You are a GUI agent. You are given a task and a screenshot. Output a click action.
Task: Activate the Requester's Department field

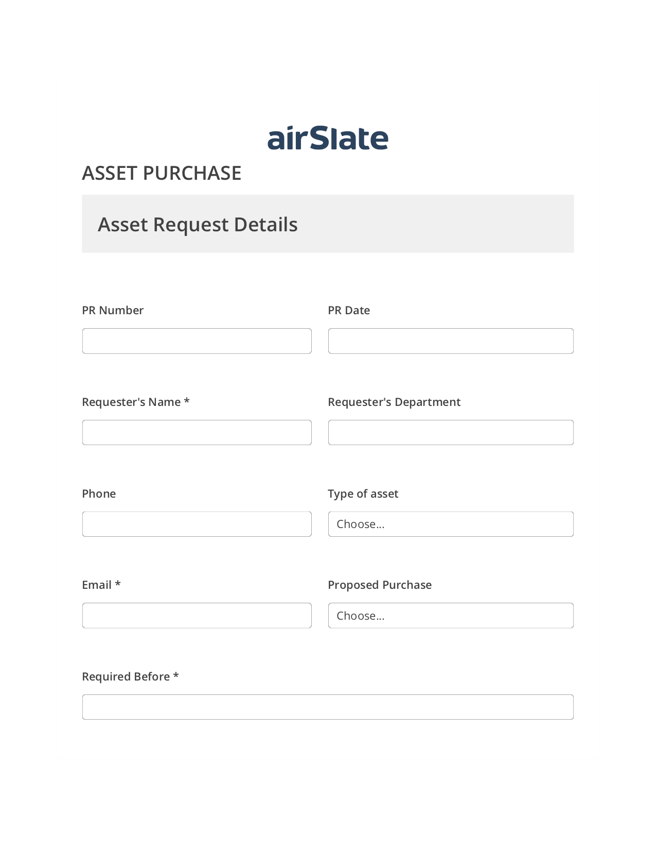pyautogui.click(x=451, y=433)
